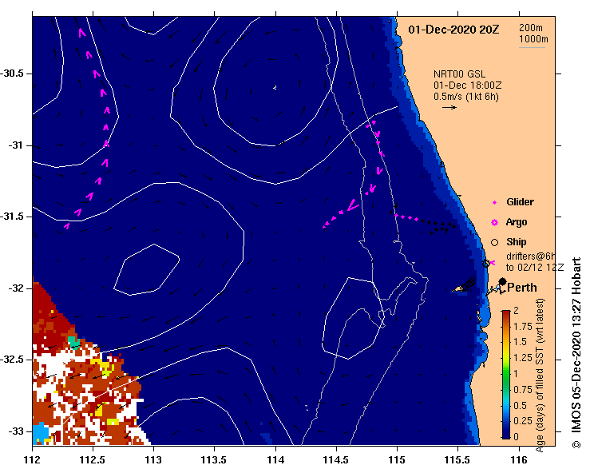Image resolution: width=590 pixels, height=473 pixels.
Task: Click colorbar tick value 0.75
Action: click(523, 390)
